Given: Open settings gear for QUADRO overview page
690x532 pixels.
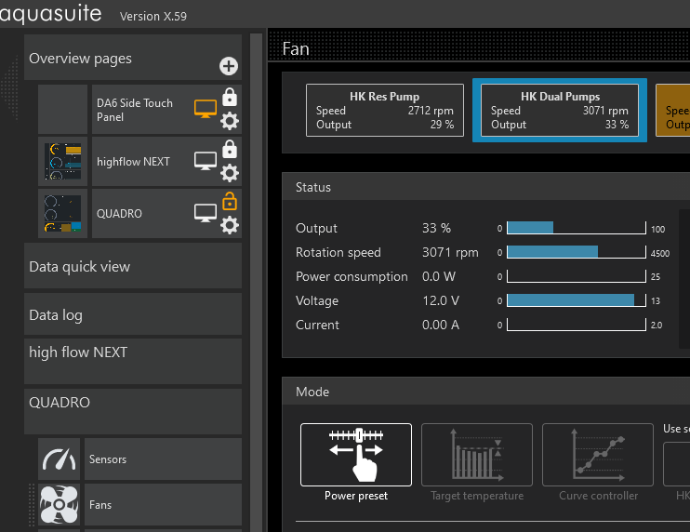Looking at the screenshot, I should [x=230, y=225].
